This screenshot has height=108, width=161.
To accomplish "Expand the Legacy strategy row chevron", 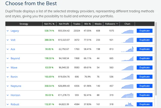I will pos(8,31).
